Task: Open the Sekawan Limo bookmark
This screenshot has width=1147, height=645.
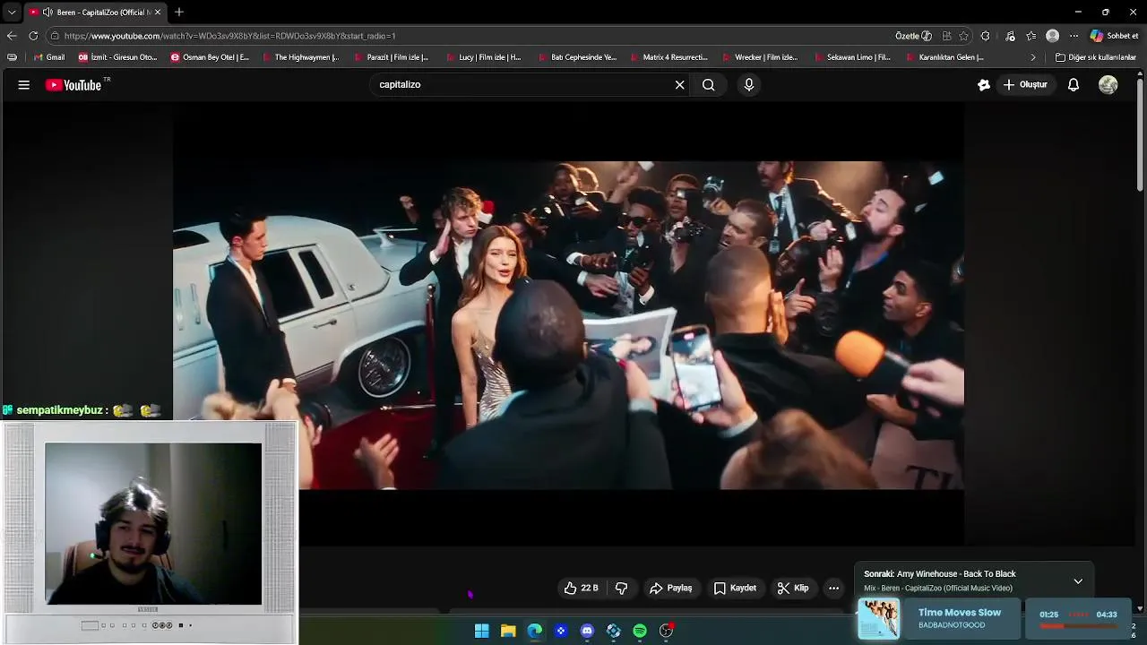Action: click(x=852, y=57)
